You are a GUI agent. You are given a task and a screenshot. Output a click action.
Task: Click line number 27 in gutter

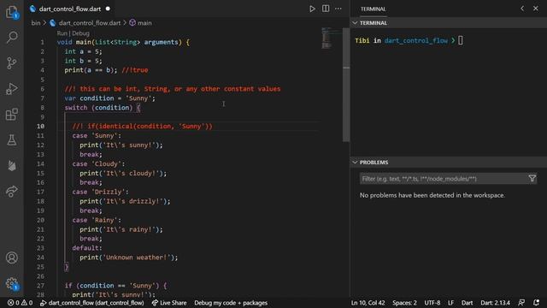coord(41,286)
